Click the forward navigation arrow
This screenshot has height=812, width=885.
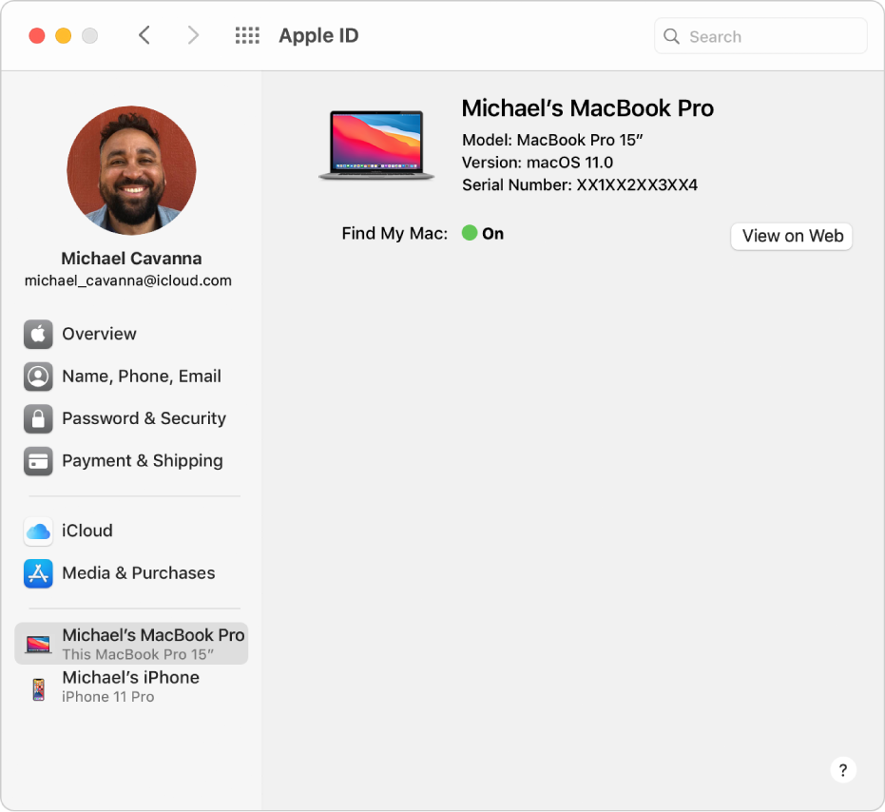[193, 34]
